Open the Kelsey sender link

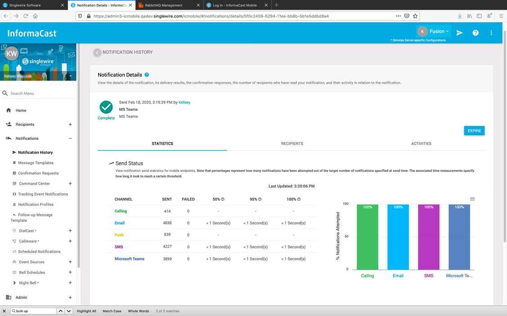coord(184,102)
